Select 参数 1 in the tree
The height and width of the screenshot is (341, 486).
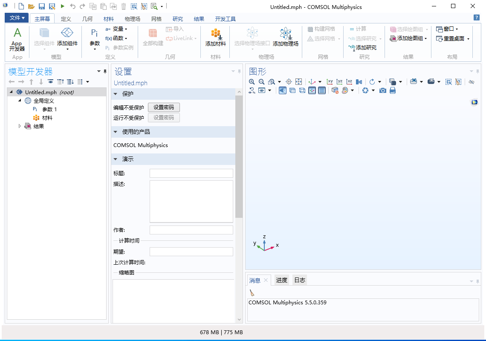click(49, 109)
